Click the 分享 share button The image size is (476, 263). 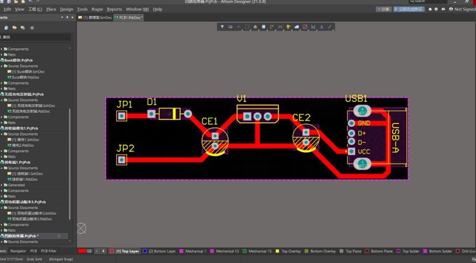click(384, 9)
